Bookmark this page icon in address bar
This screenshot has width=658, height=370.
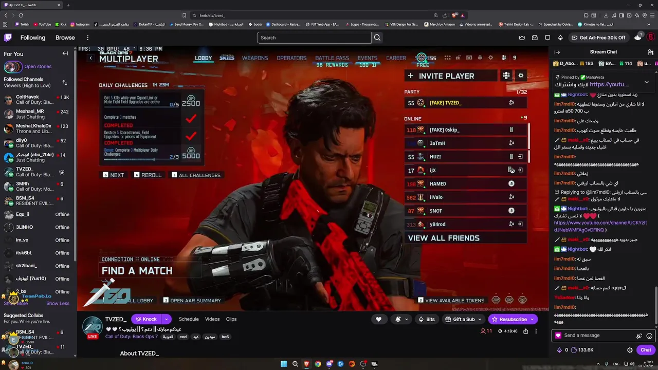point(184,15)
